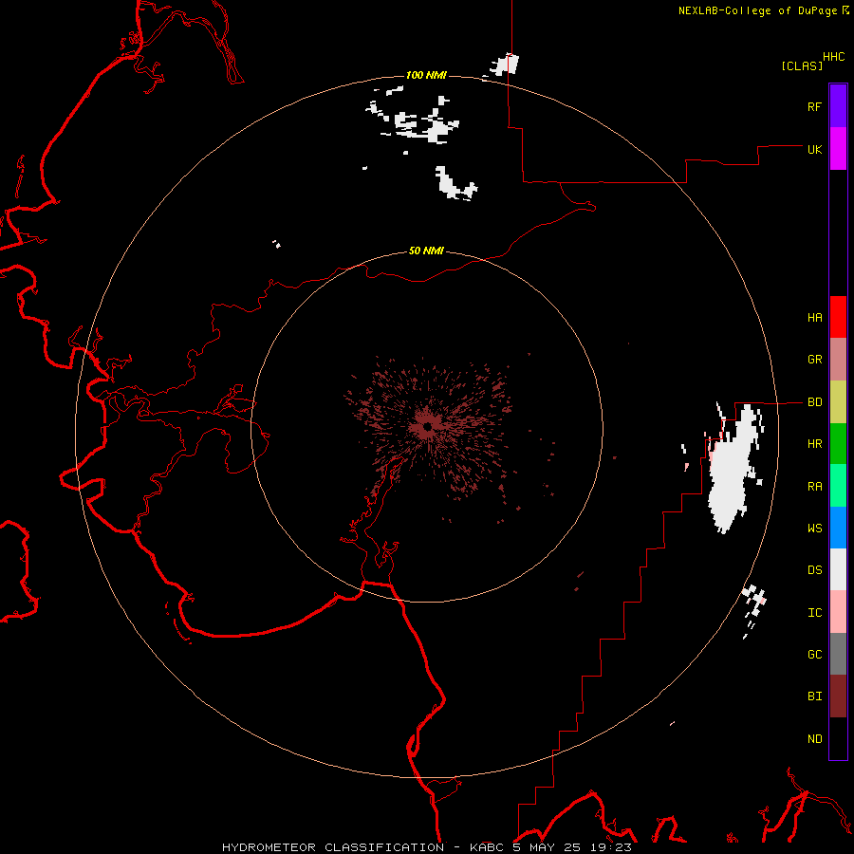Click the "5 MAY 25 19:23" timestamp
This screenshot has height=854, width=854.
coord(572,847)
